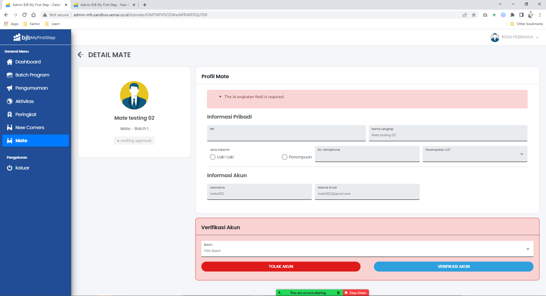Bookmark this page with the star icon

[474, 15]
